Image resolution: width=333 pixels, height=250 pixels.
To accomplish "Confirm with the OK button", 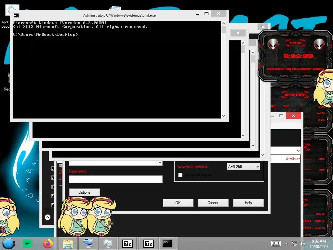I will (178, 203).
